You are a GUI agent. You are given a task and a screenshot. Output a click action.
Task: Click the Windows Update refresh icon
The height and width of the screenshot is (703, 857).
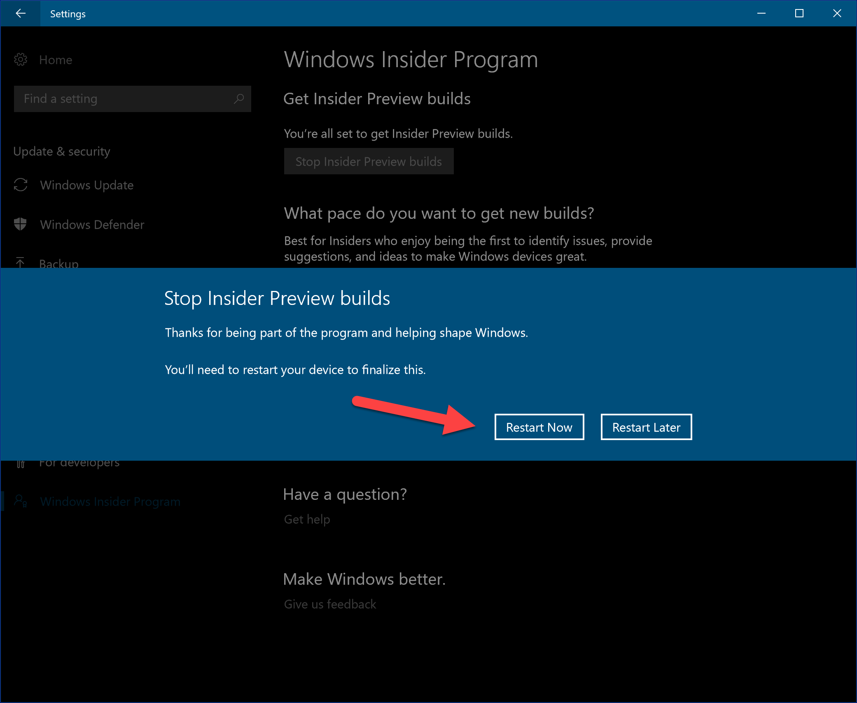pyautogui.click(x=21, y=185)
